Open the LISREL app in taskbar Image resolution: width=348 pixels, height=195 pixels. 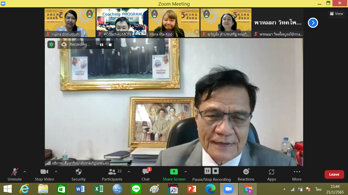[x=173, y=189]
